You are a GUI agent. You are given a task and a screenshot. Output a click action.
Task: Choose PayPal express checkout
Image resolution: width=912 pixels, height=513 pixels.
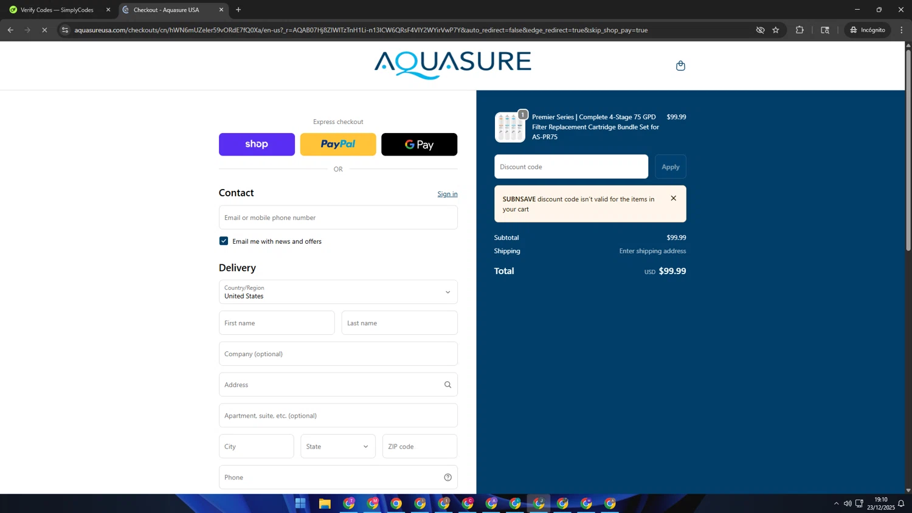(338, 145)
